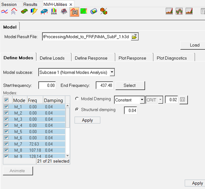Open the Model tab

point(10,27)
